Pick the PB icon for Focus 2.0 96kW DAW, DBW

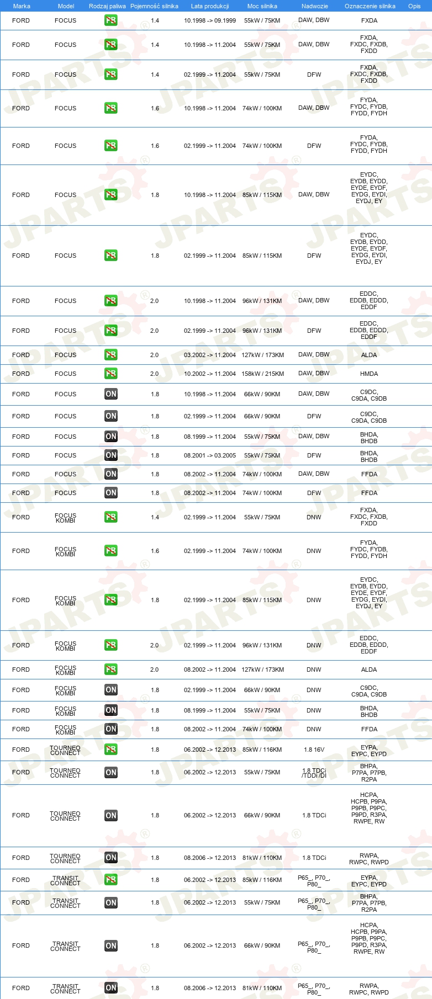pyautogui.click(x=111, y=301)
